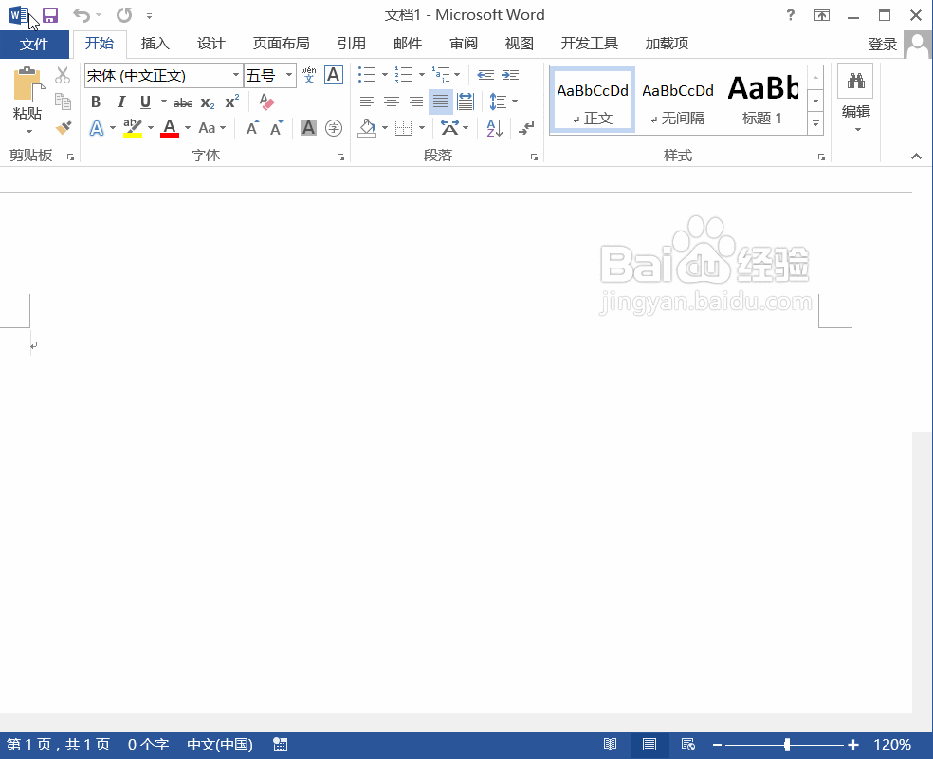
Task: Open the phonetic guide (wén) tool
Action: pos(308,75)
